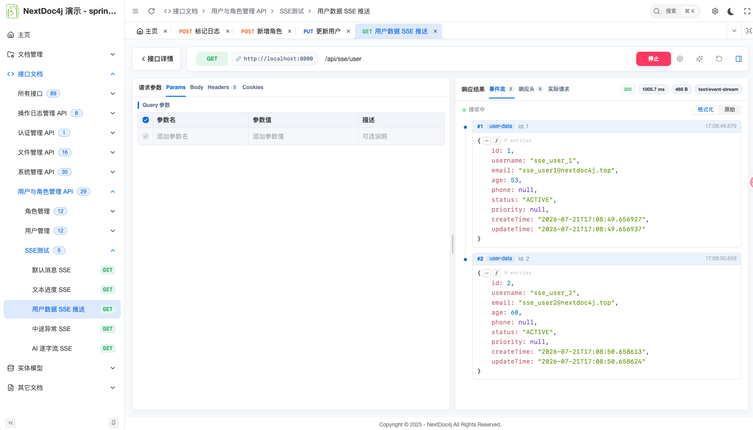Click the 添加参数值 input field
753x430 pixels.
[x=303, y=136]
